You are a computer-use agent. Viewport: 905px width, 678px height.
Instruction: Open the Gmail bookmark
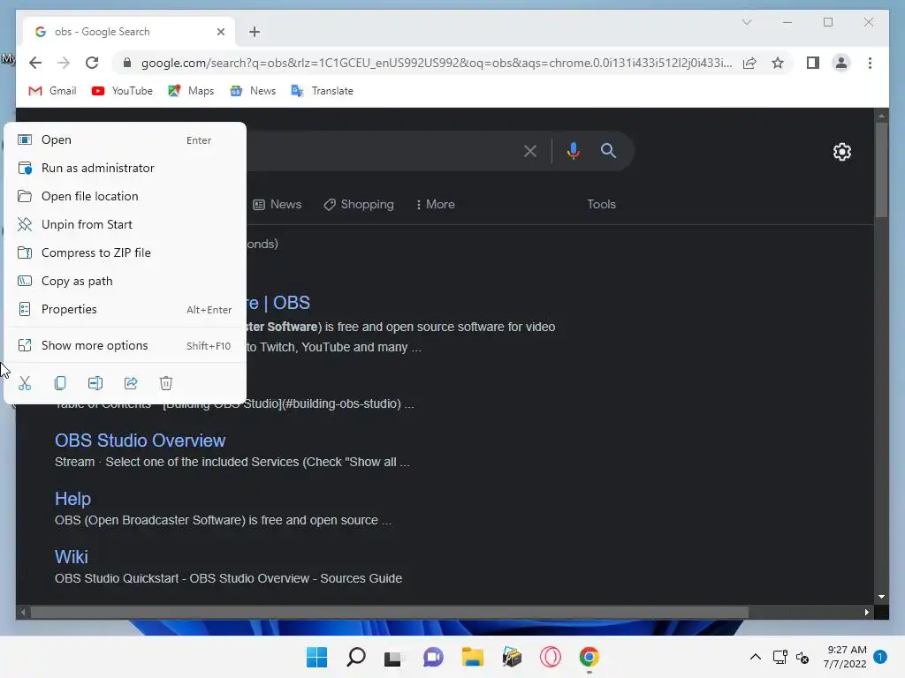[52, 91]
